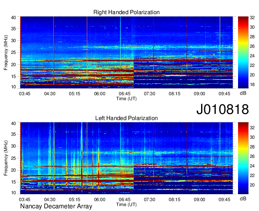Click the 08:15 time tick on right-handed plot
The height and width of the screenshot is (211, 259).
point(174,94)
